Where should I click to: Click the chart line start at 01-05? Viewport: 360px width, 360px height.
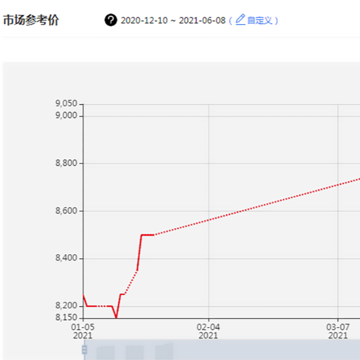[x=84, y=295]
